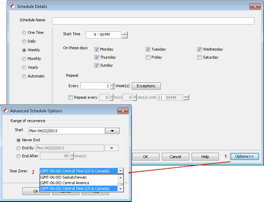Screen dimensions: 264x202
Task: Toggle the Repeat every checkbox
Action: (71, 97)
